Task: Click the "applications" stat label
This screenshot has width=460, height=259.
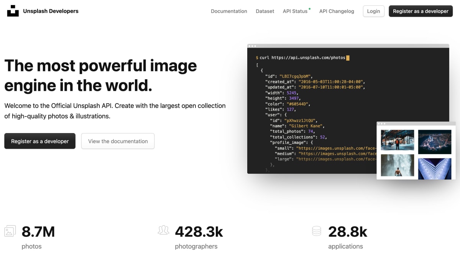Action: [x=345, y=246]
